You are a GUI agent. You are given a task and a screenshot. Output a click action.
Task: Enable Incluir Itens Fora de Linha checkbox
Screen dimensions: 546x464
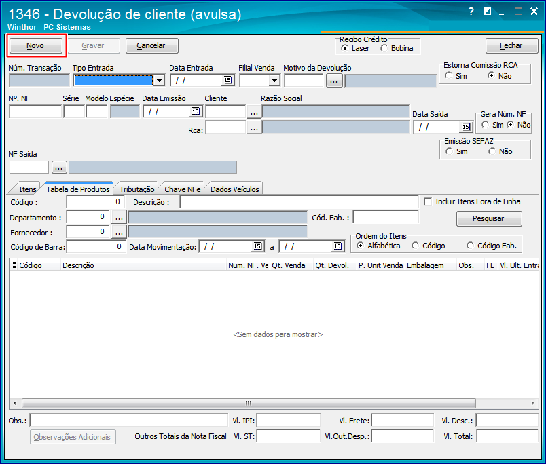428,201
